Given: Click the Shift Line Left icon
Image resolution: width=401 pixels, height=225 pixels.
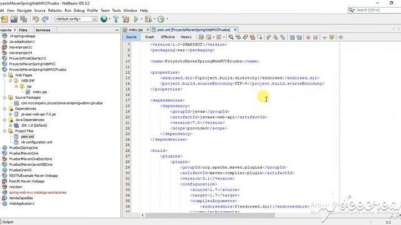Looking at the screenshot, I should click(292, 37).
